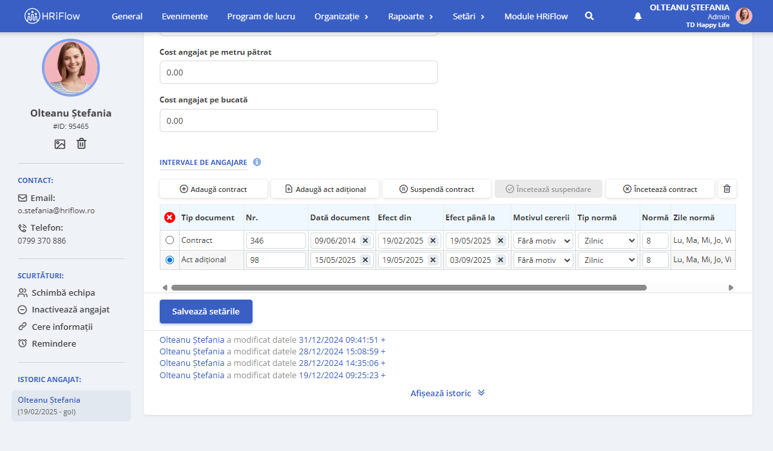Select the Contract row radio button
Image resolution: width=773 pixels, height=451 pixels.
point(170,240)
